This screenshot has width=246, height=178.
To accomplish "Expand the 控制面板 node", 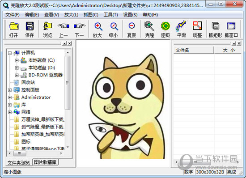I will (x=10, y=90).
